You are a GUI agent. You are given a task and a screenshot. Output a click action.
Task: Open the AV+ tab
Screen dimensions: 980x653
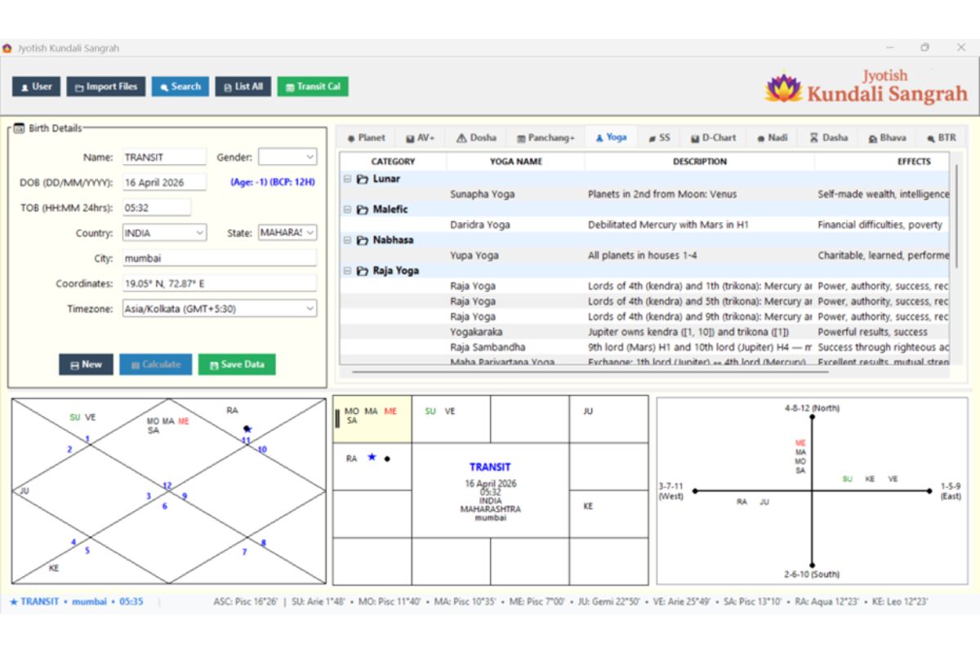point(421,138)
